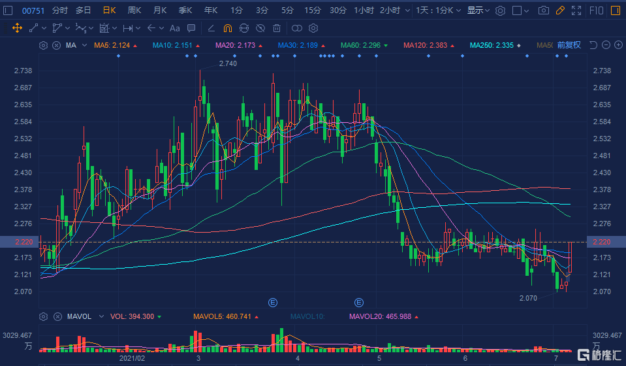Viewport: 626px width, 366px height.
Task: Select the arrow annotation tool
Action: pyautogui.click(x=151, y=28)
